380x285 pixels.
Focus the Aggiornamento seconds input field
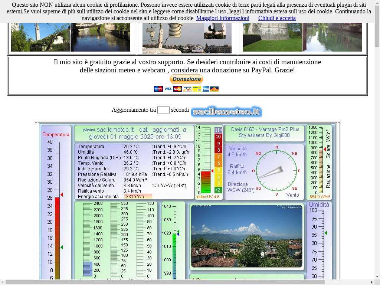163,110
